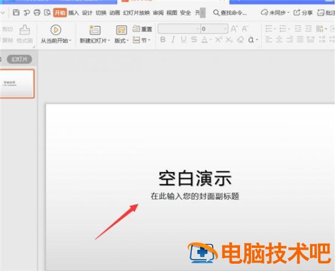The image size is (335, 271).
Task: Open the 插入 ribbon tab
Action: pos(74,13)
